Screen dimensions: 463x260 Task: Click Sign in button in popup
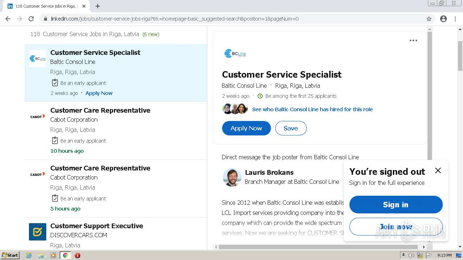(x=396, y=205)
